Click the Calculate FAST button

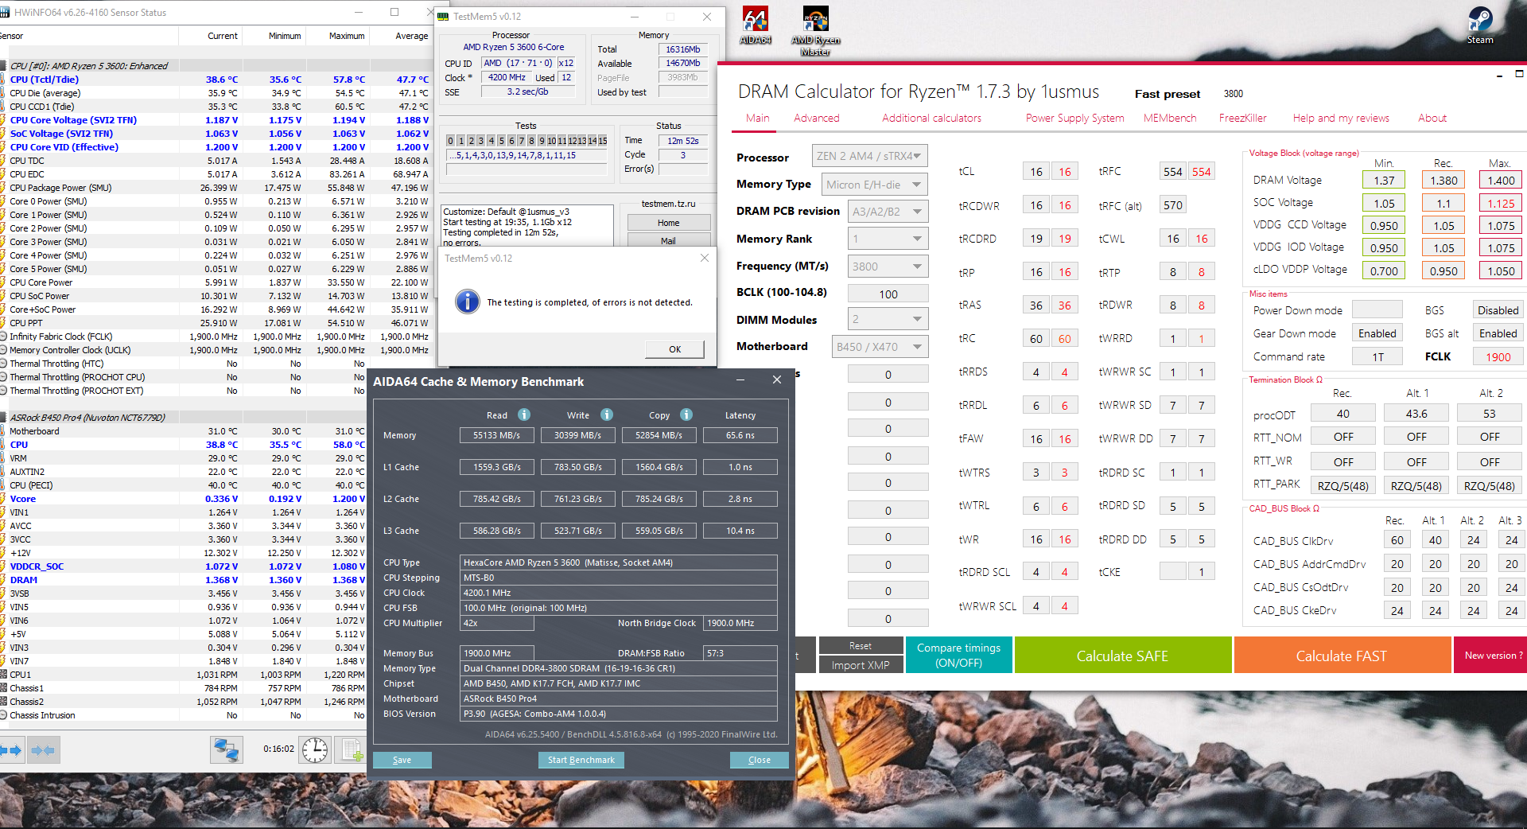(x=1342, y=656)
